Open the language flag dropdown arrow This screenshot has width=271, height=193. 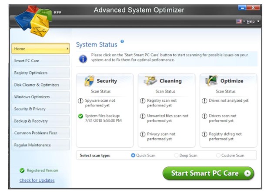(x=244, y=21)
